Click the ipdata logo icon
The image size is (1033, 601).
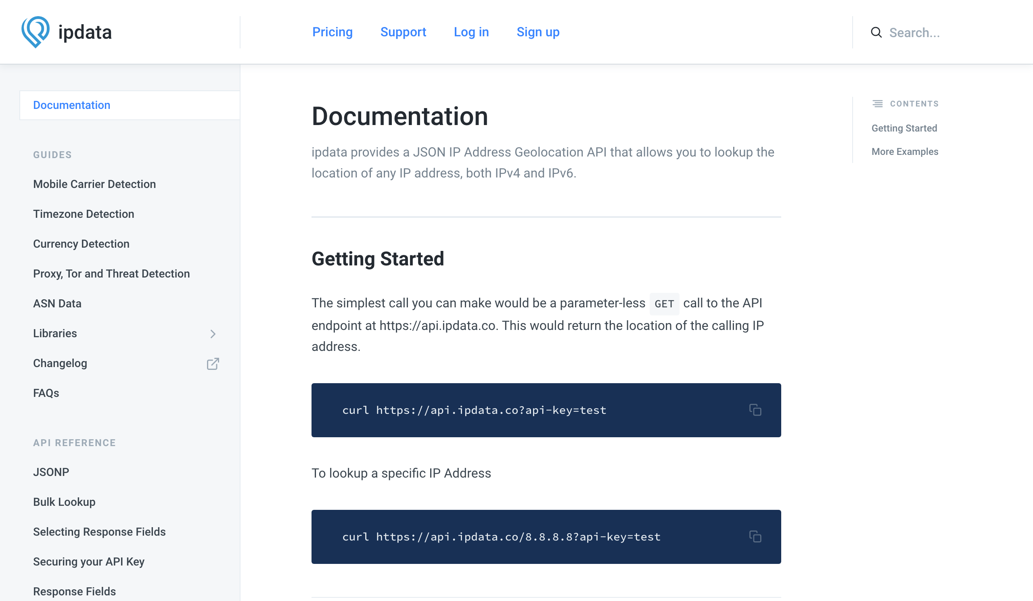pos(36,32)
